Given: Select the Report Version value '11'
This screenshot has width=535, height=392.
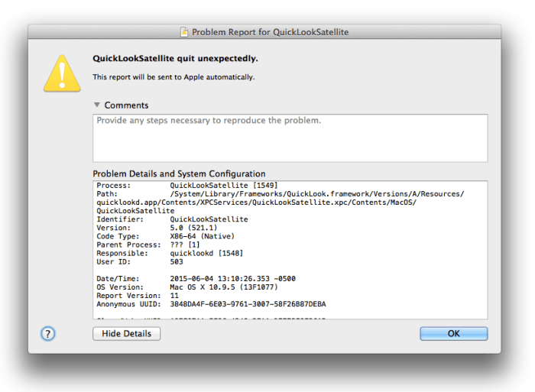Looking at the screenshot, I should click(x=174, y=296).
